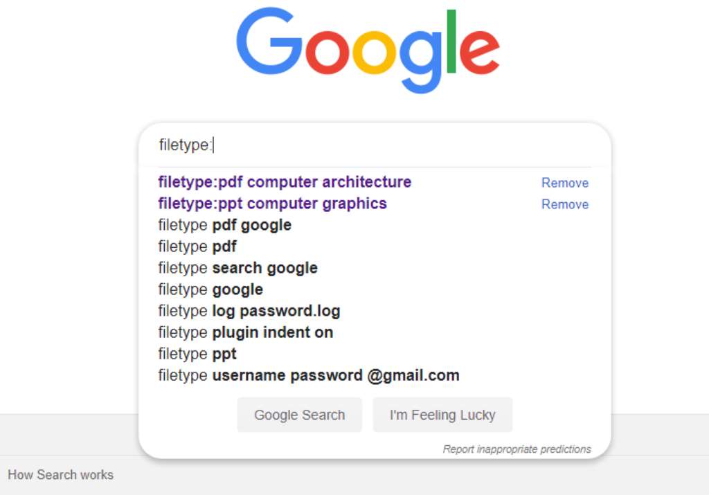Choose 'filetype plugin indent on' suggestion
This screenshot has width=709, height=495.
(x=245, y=332)
